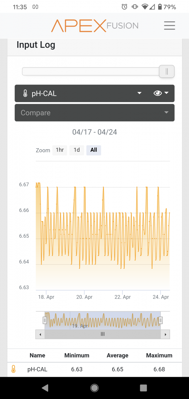Expand the arrow next to eye icon
The width and height of the screenshot is (189, 399).
tap(166, 93)
